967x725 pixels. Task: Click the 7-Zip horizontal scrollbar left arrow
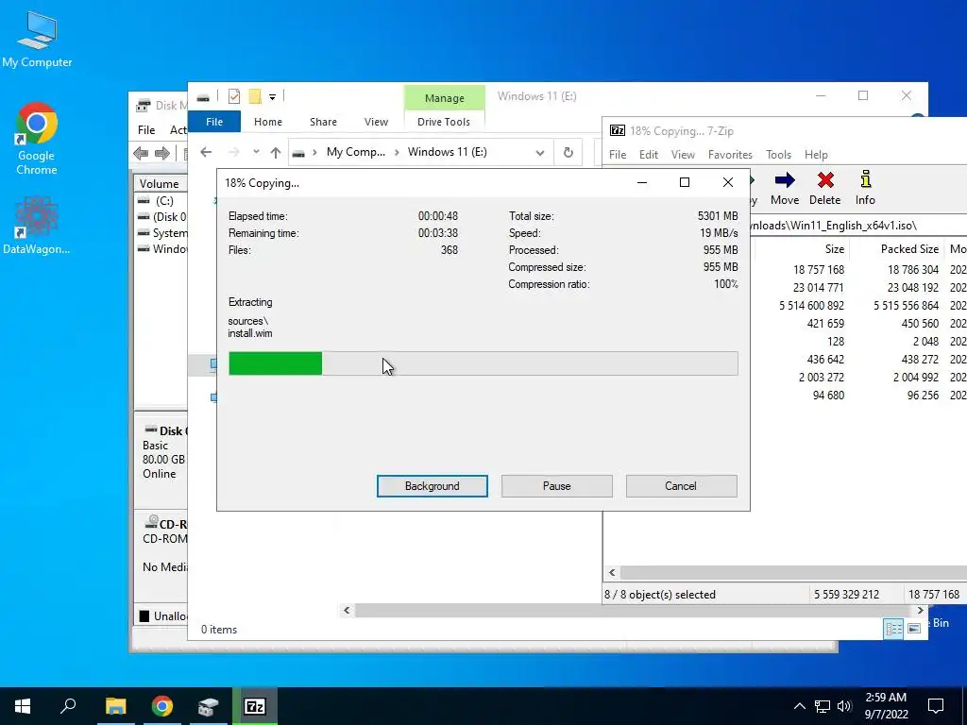[x=612, y=573]
